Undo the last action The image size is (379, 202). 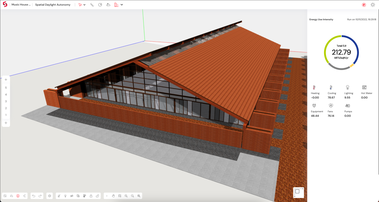[x=34, y=196]
